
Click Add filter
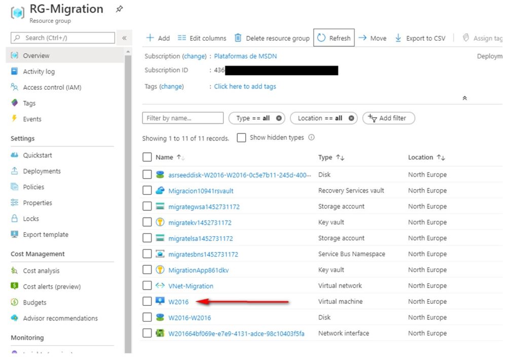389,118
